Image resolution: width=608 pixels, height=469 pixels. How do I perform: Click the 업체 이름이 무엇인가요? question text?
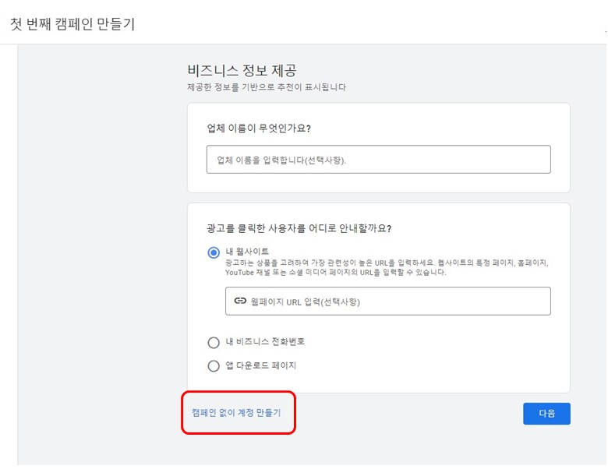(x=259, y=129)
